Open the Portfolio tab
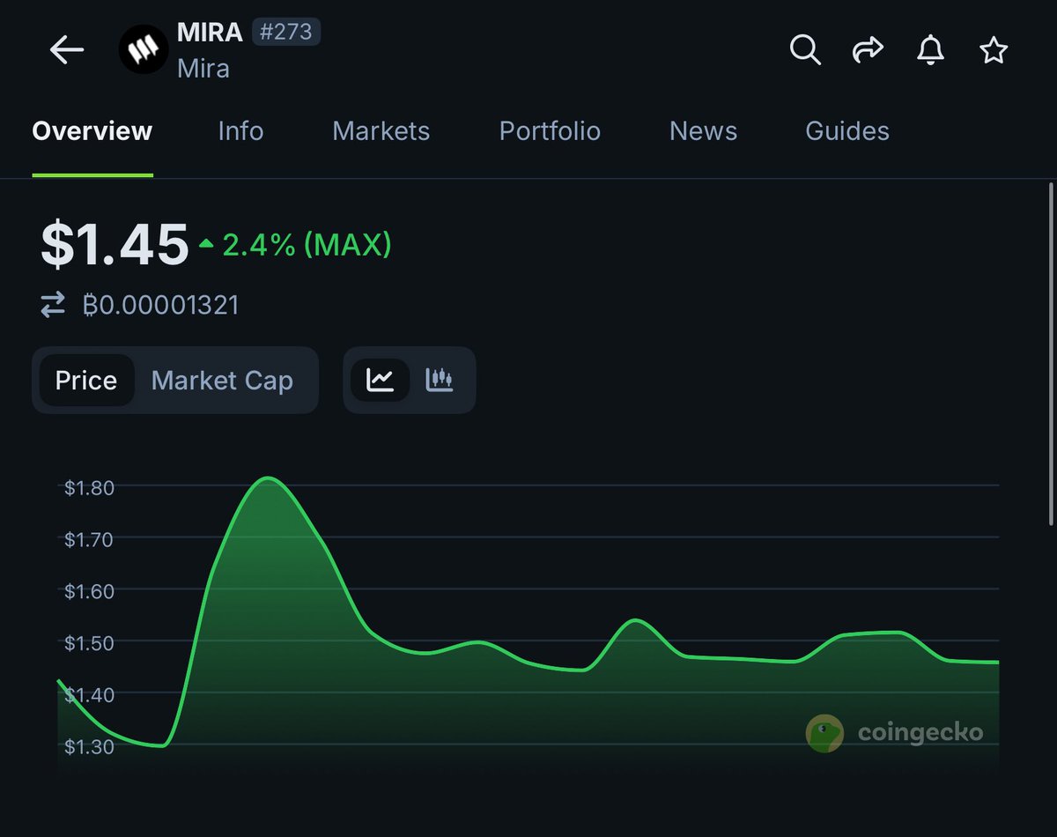Viewport: 1057px width, 837px height. tap(550, 131)
